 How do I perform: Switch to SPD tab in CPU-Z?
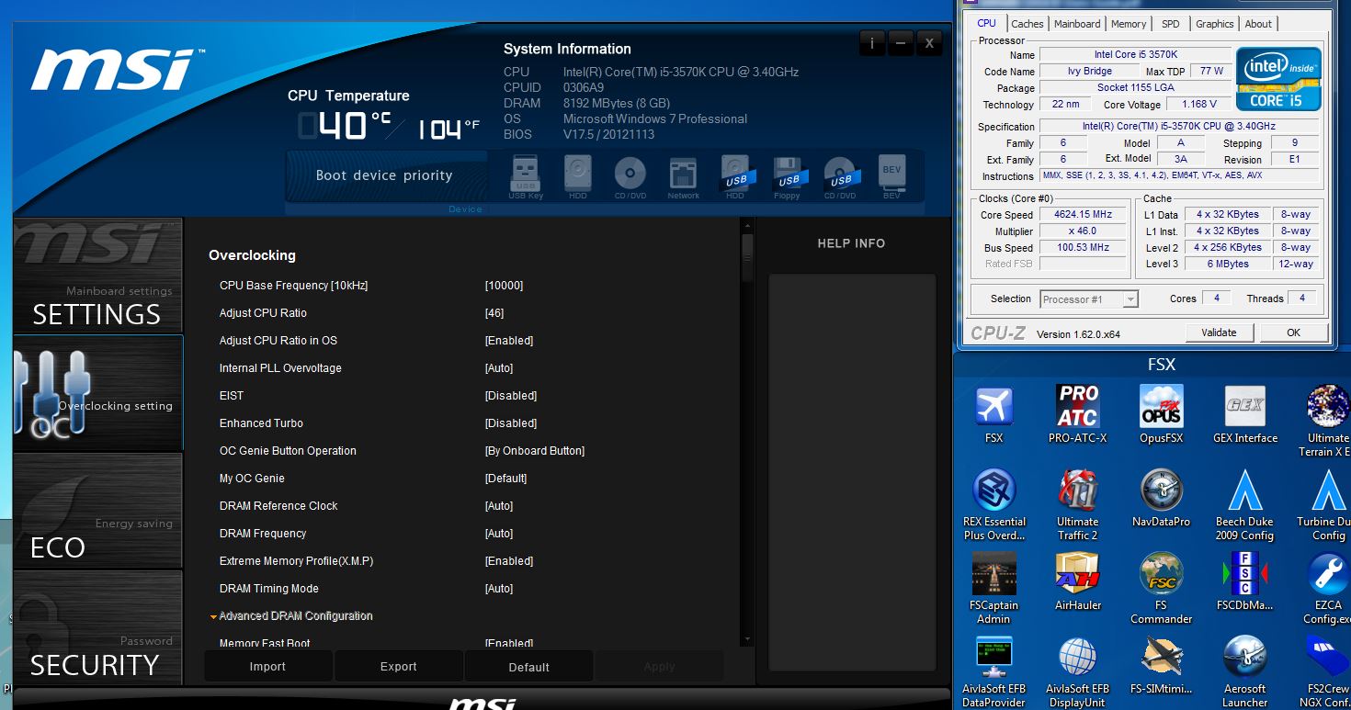tap(1171, 24)
